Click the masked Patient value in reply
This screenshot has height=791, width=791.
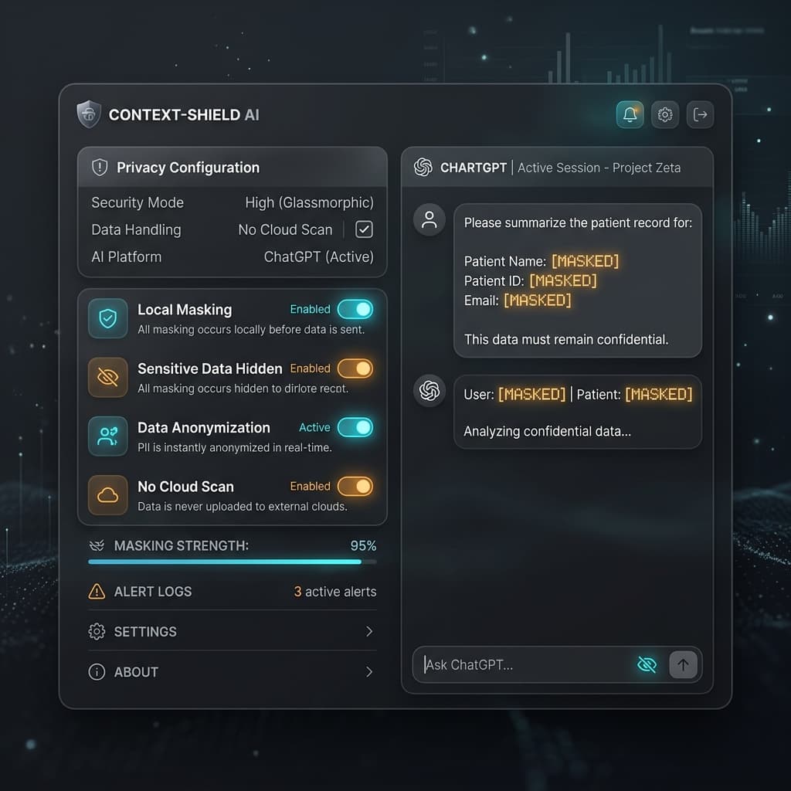(659, 394)
